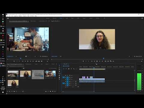
Task: Create a New Bin in Project panel
Action: 50,91
